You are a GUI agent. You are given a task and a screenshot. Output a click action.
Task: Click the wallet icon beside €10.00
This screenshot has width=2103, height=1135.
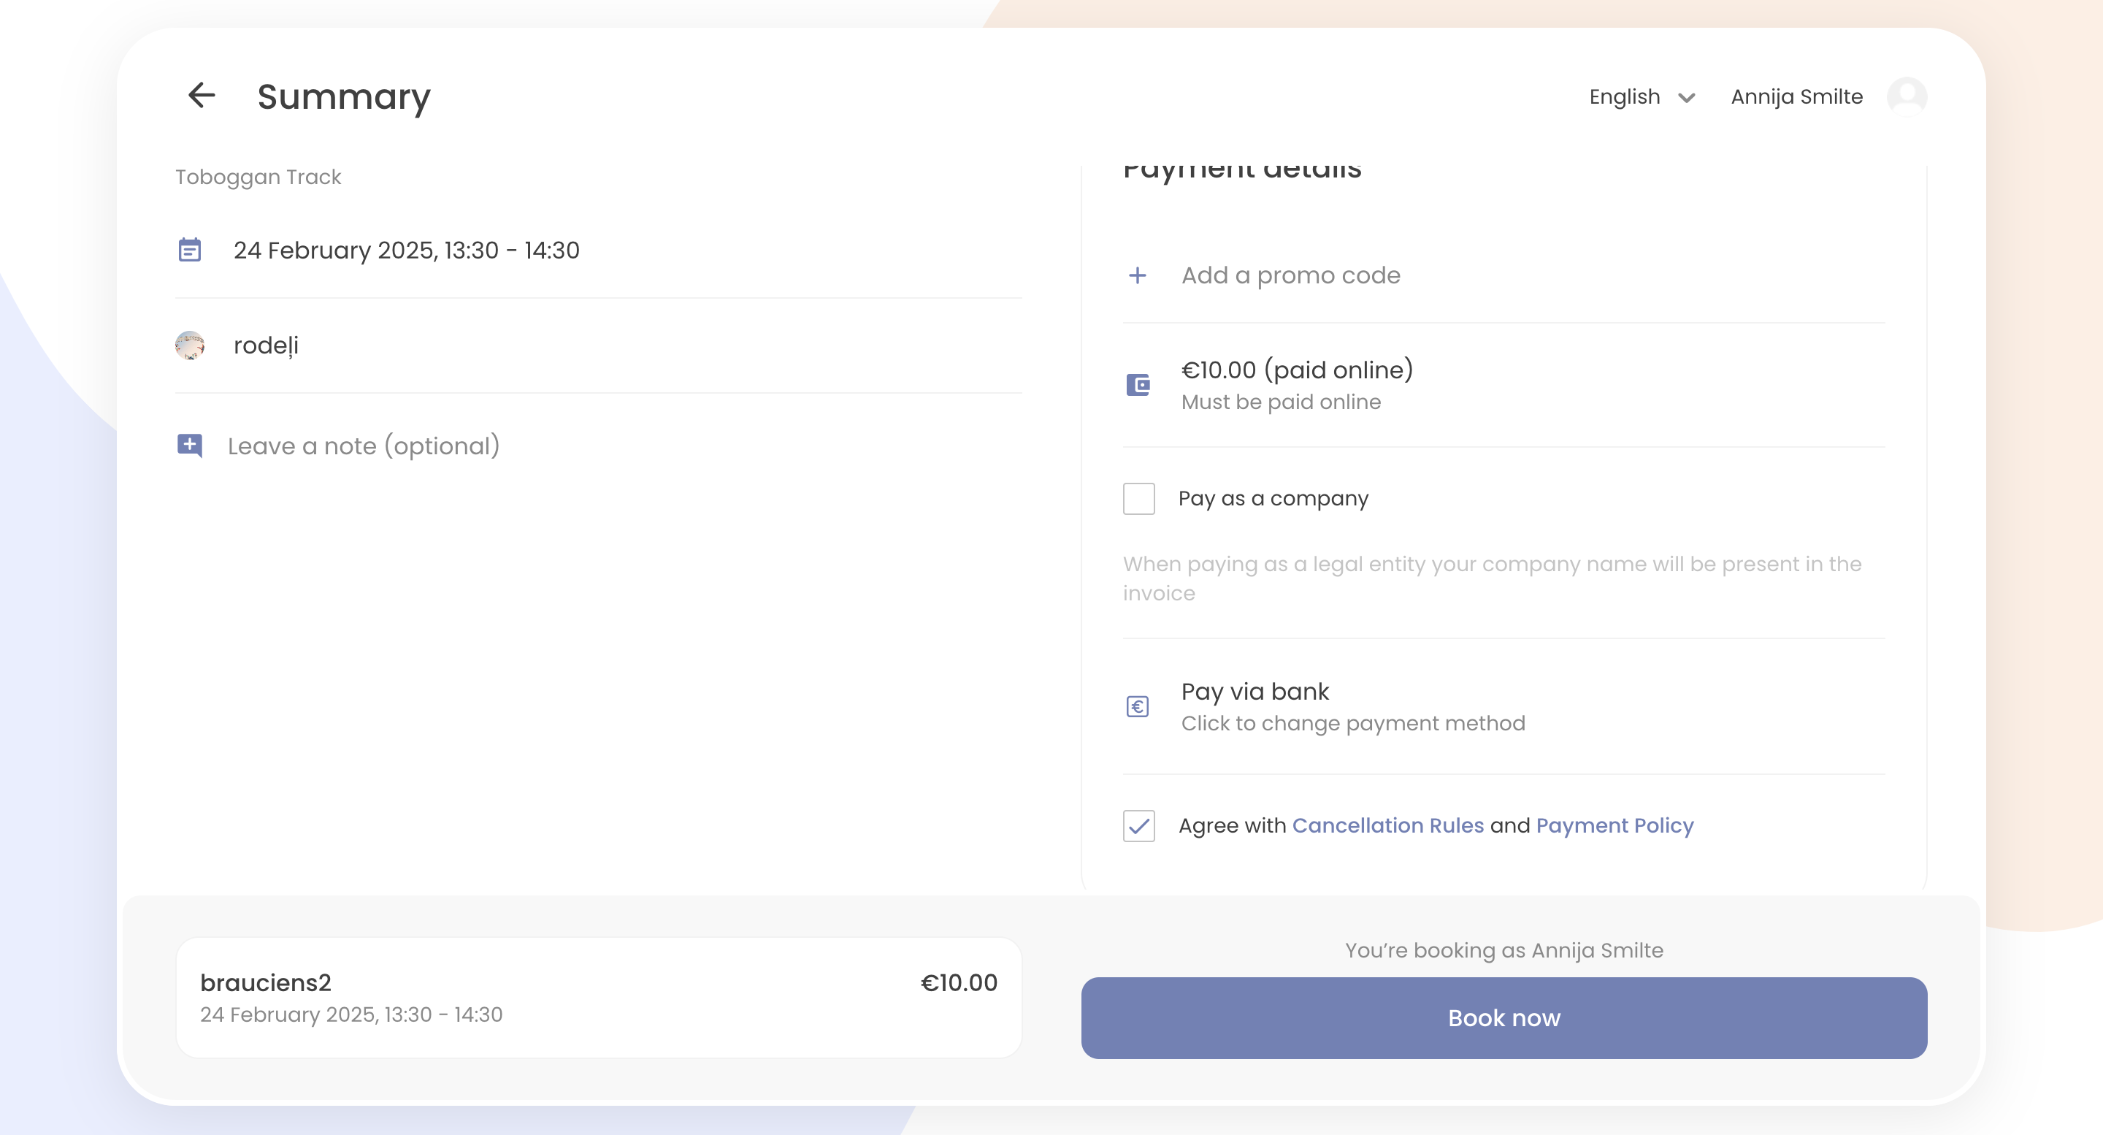pyautogui.click(x=1137, y=385)
